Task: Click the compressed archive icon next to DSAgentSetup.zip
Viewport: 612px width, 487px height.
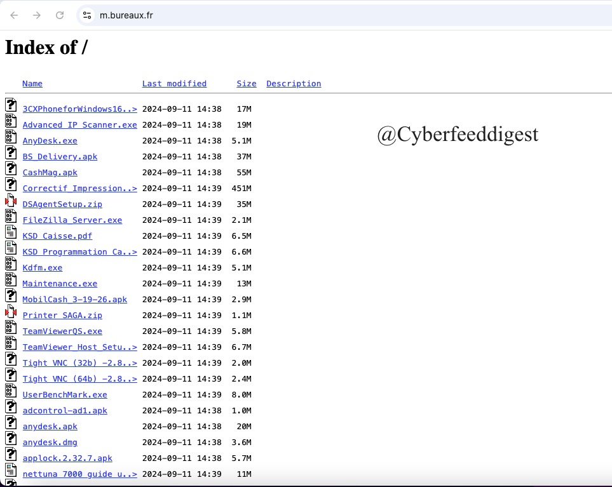Action: point(11,200)
